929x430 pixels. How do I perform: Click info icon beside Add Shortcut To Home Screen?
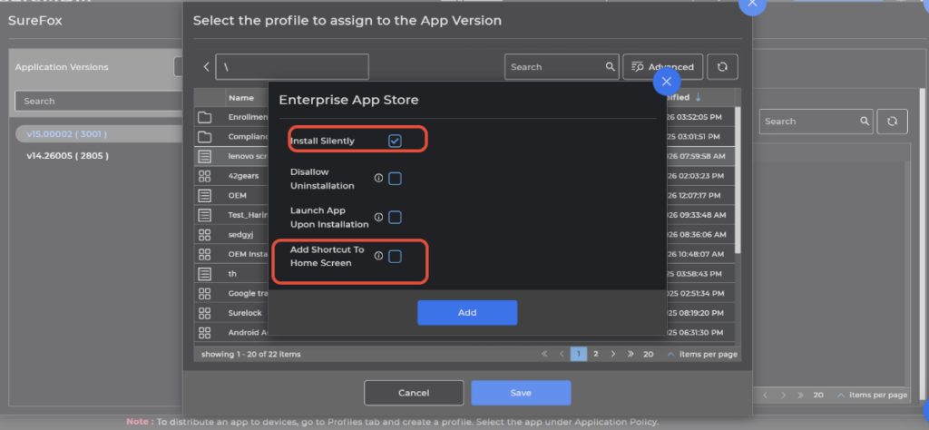pyautogui.click(x=378, y=257)
